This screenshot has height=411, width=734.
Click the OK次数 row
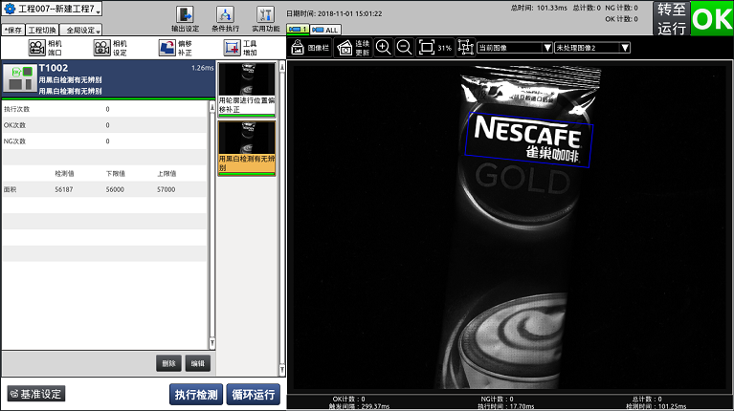pos(104,125)
